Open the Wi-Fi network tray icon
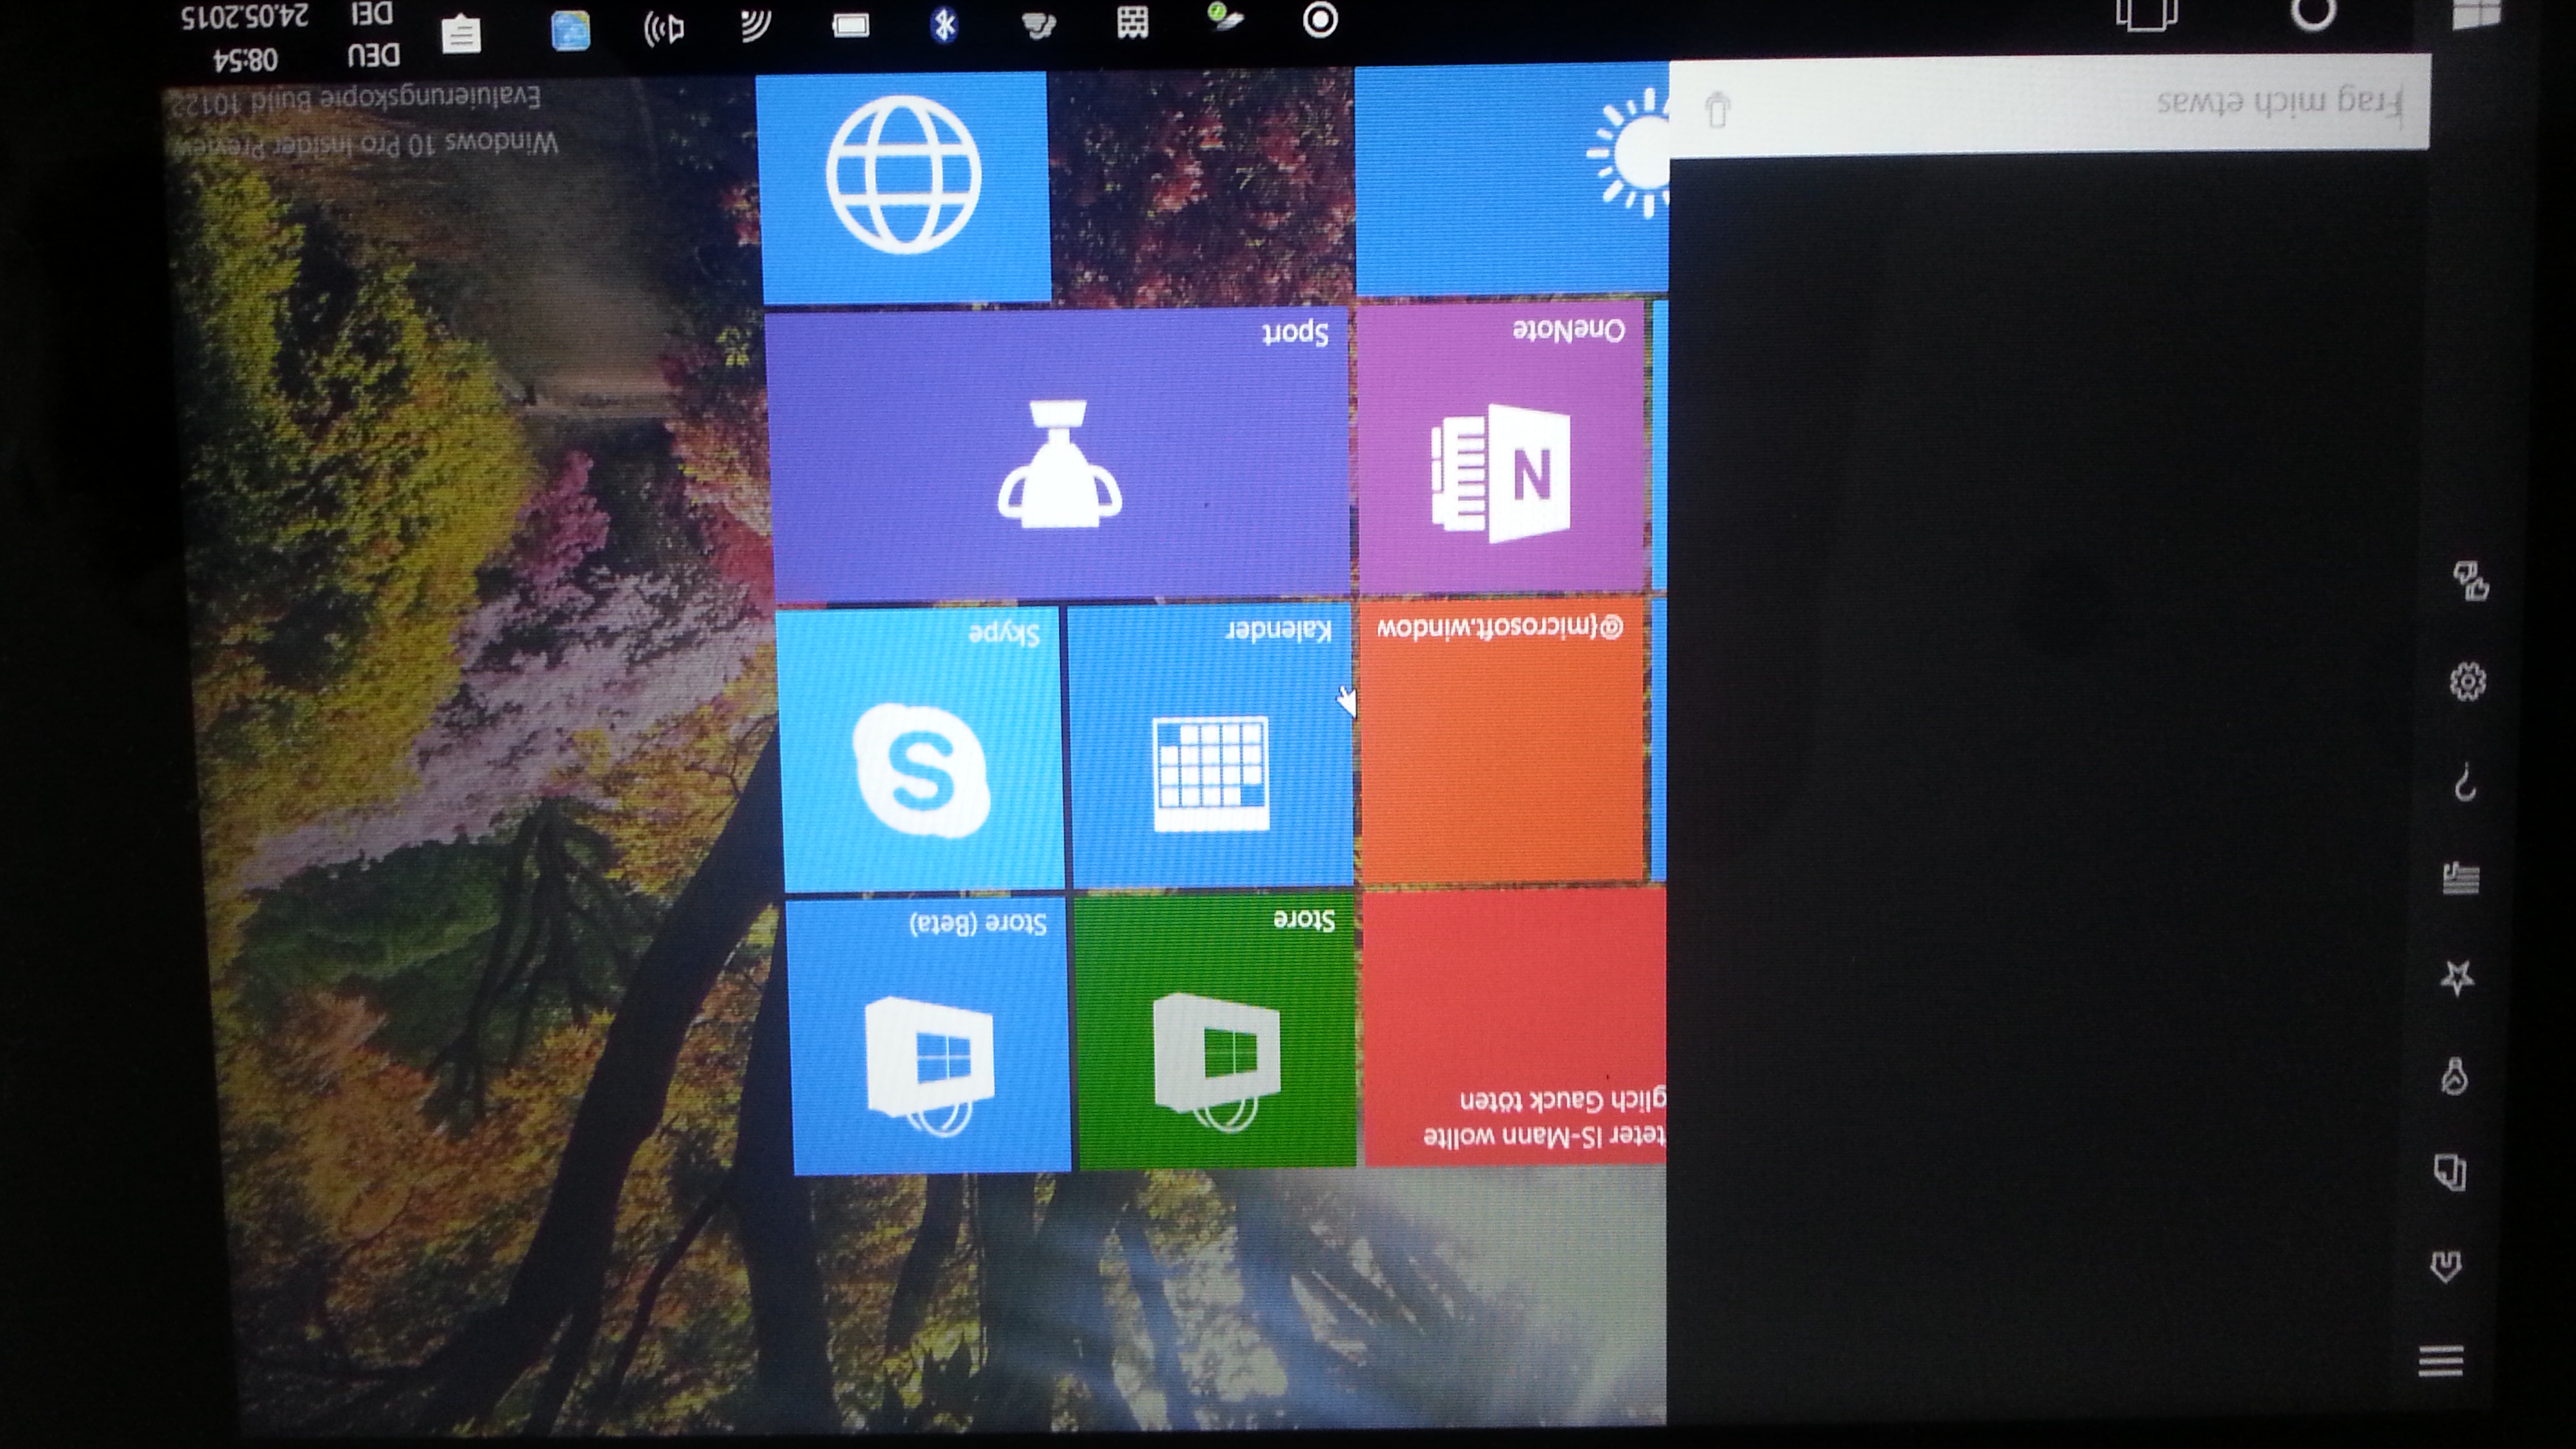Viewport: 2576px width, 1449px height. pos(757,25)
